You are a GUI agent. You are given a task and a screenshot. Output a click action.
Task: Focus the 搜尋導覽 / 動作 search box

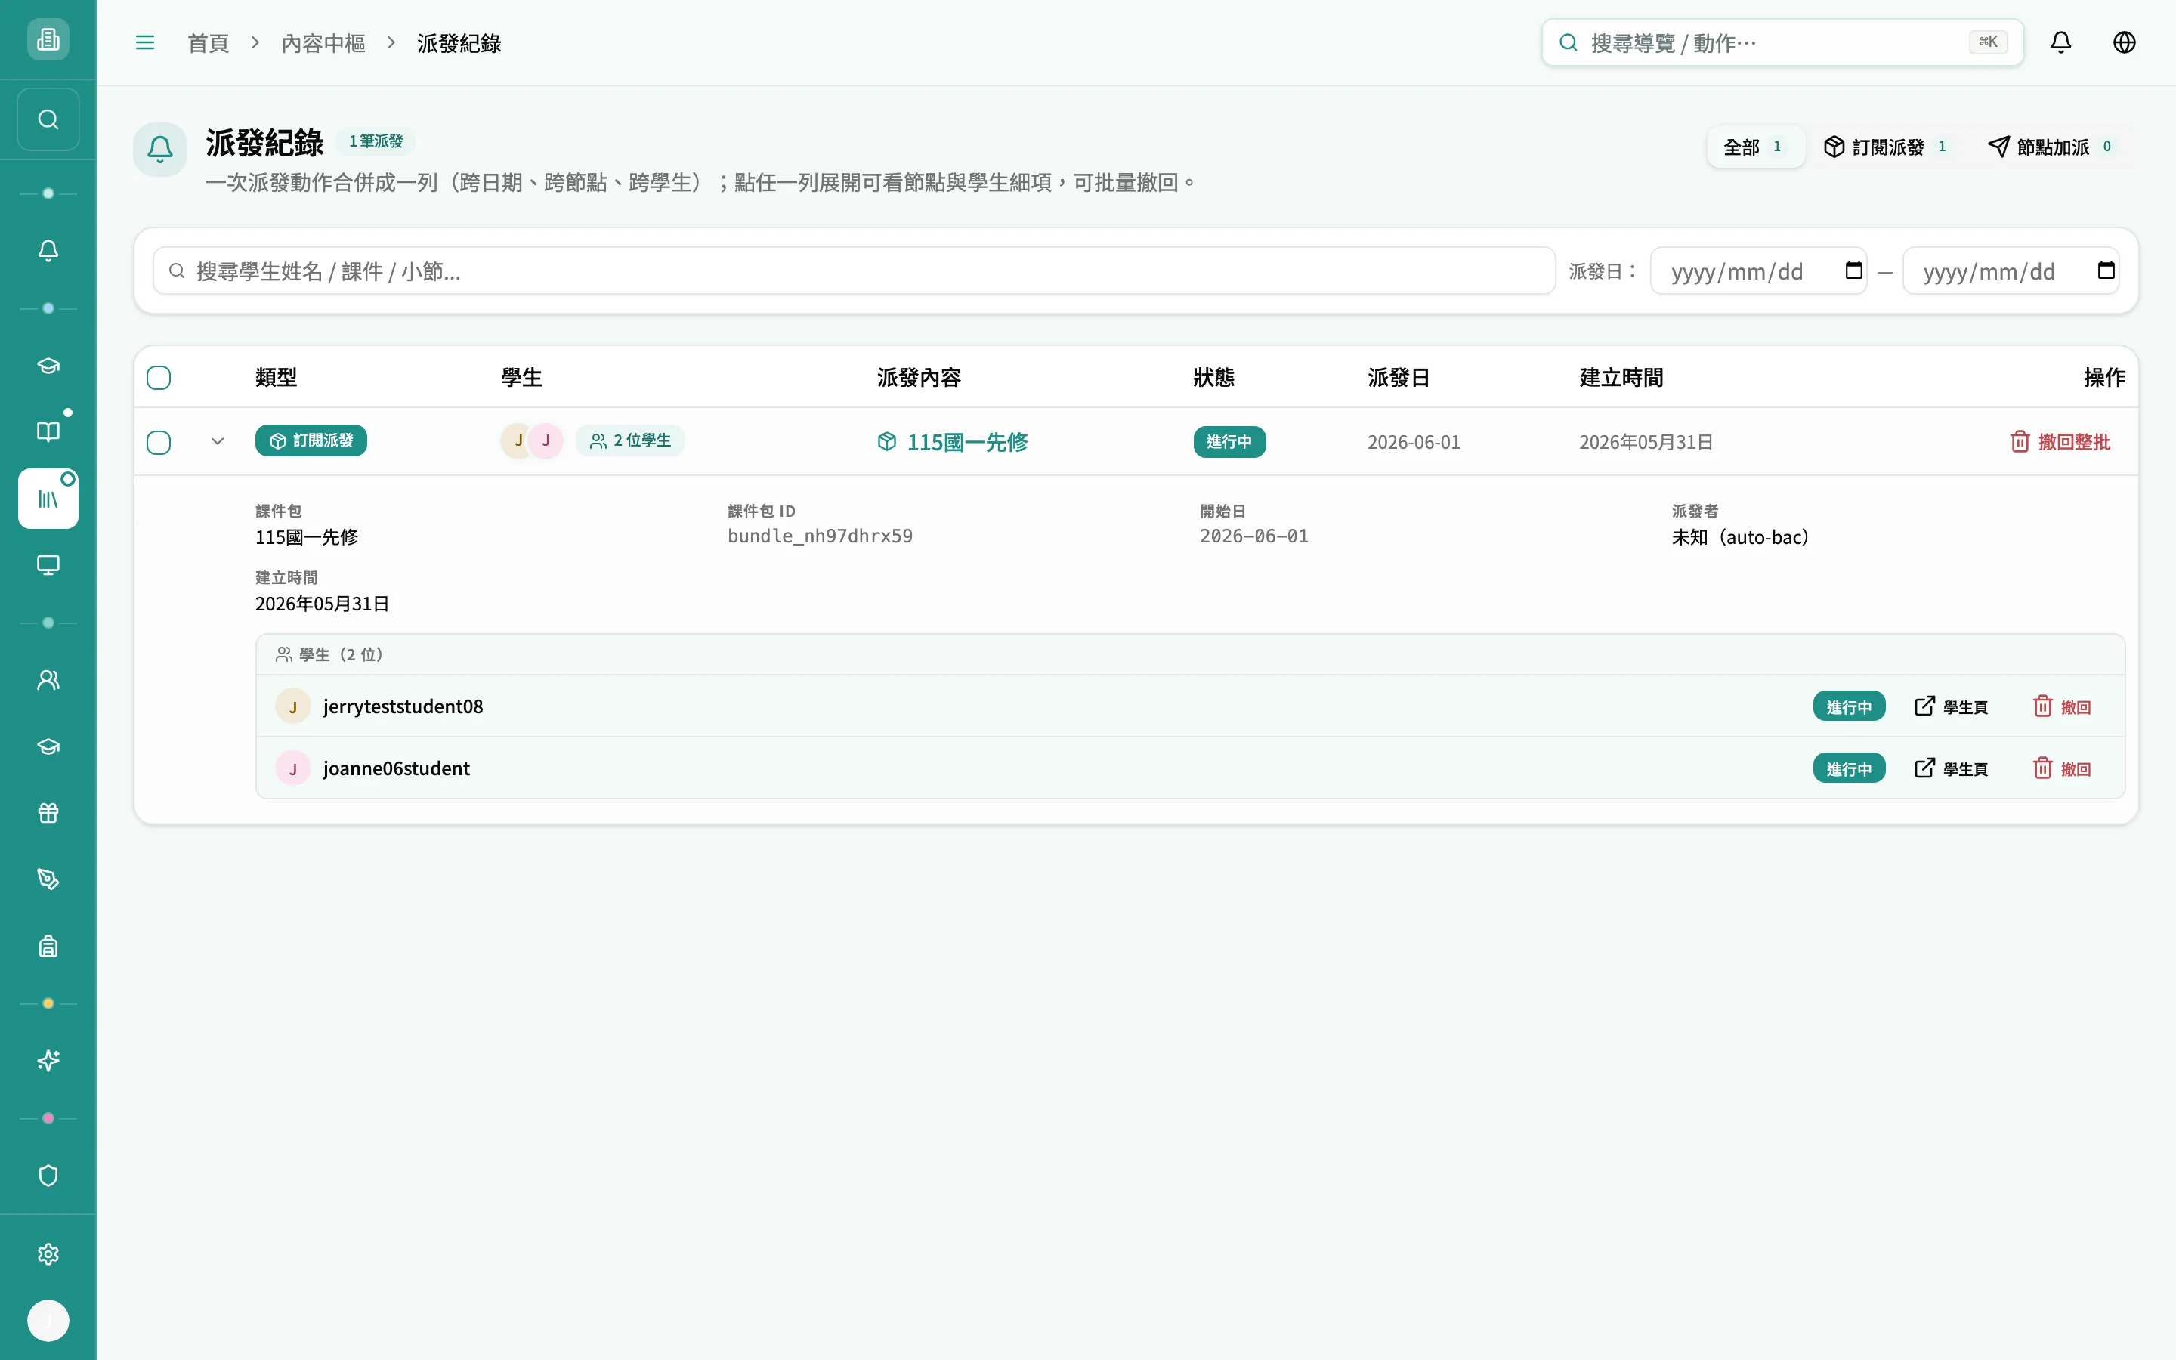tap(1782, 42)
